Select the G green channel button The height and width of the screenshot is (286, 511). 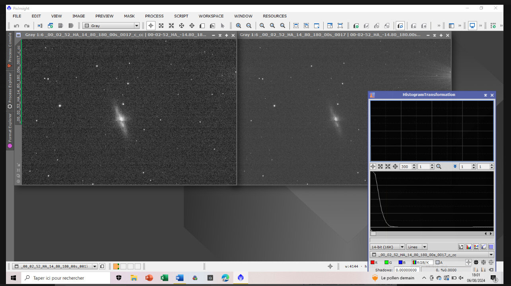click(388, 262)
